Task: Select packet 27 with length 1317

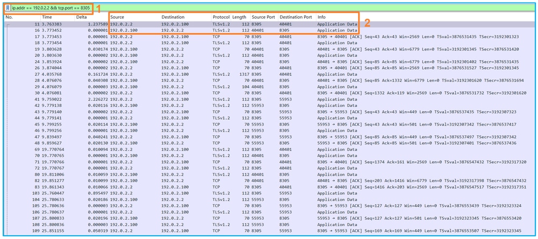Action: pyautogui.click(x=270, y=74)
